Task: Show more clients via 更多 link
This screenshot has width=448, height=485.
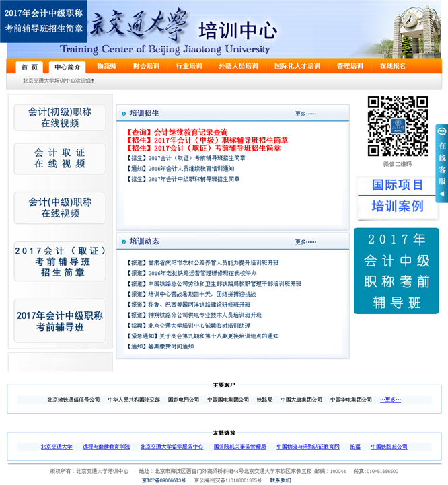Action: click(390, 400)
